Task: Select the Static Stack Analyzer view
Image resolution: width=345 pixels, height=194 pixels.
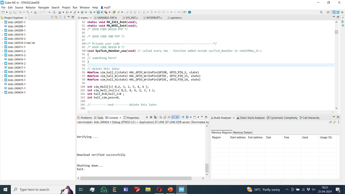Action: pyautogui.click(x=252, y=118)
